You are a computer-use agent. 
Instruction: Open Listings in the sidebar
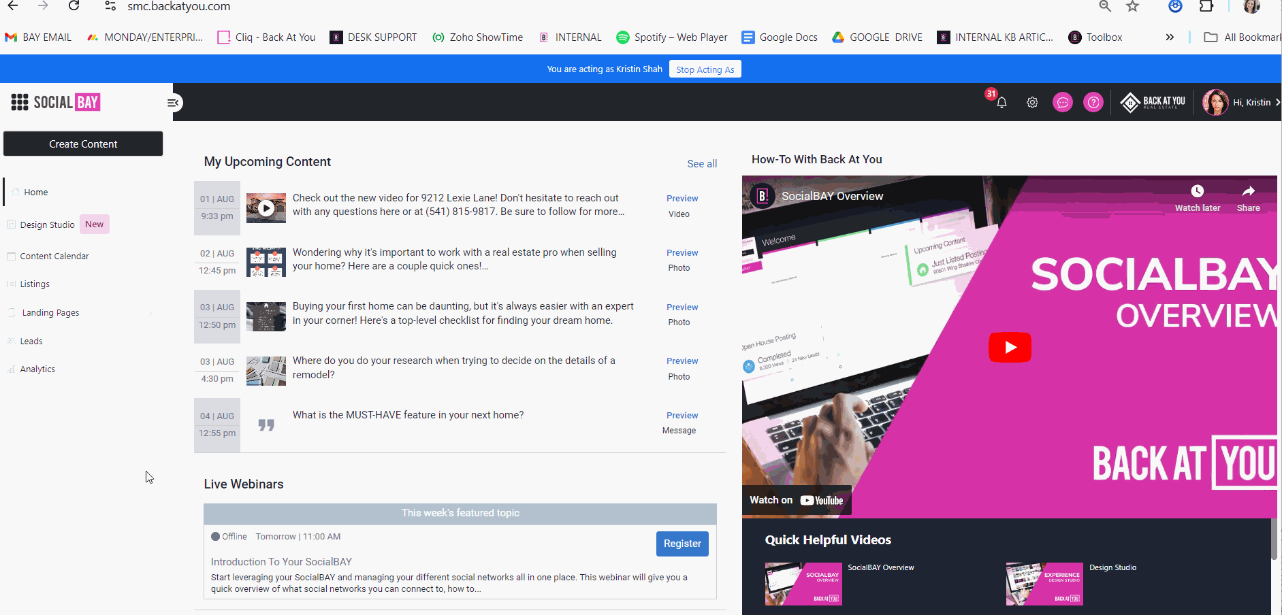tap(34, 284)
